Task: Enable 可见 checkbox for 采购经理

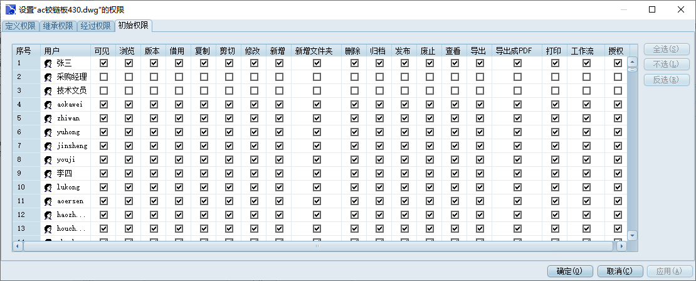Action: click(103, 77)
